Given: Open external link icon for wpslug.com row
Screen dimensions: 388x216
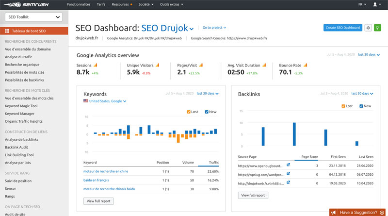Looking at the screenshot, I should click(288, 174).
